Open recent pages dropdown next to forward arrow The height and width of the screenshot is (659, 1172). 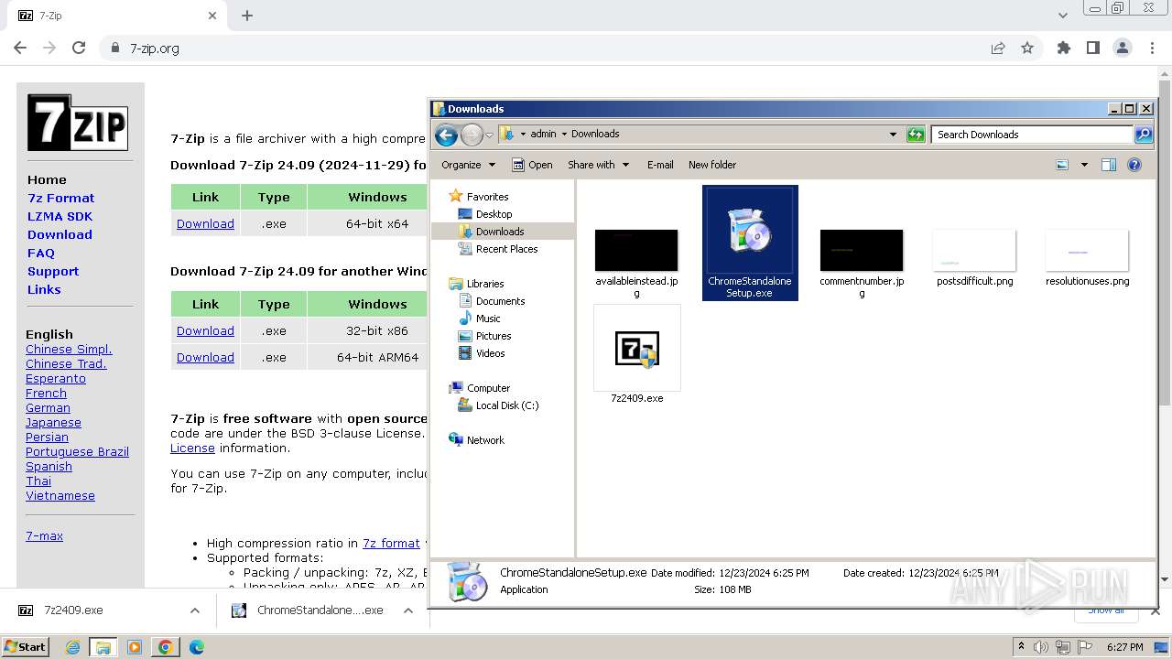(x=489, y=135)
